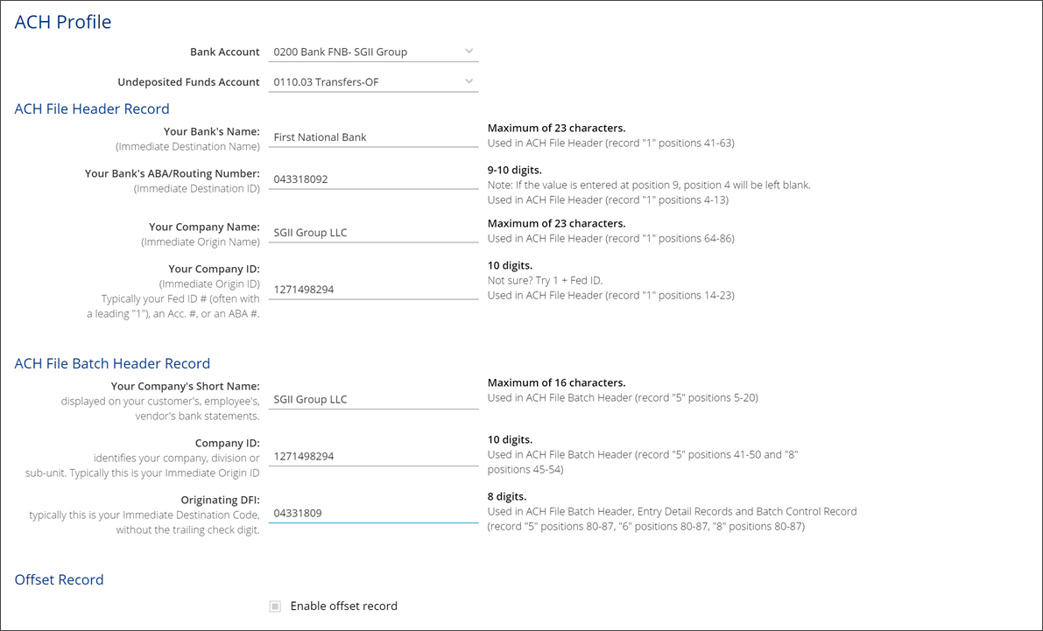The width and height of the screenshot is (1043, 631).
Task: Click the note about position 9 left blank
Action: (x=649, y=185)
